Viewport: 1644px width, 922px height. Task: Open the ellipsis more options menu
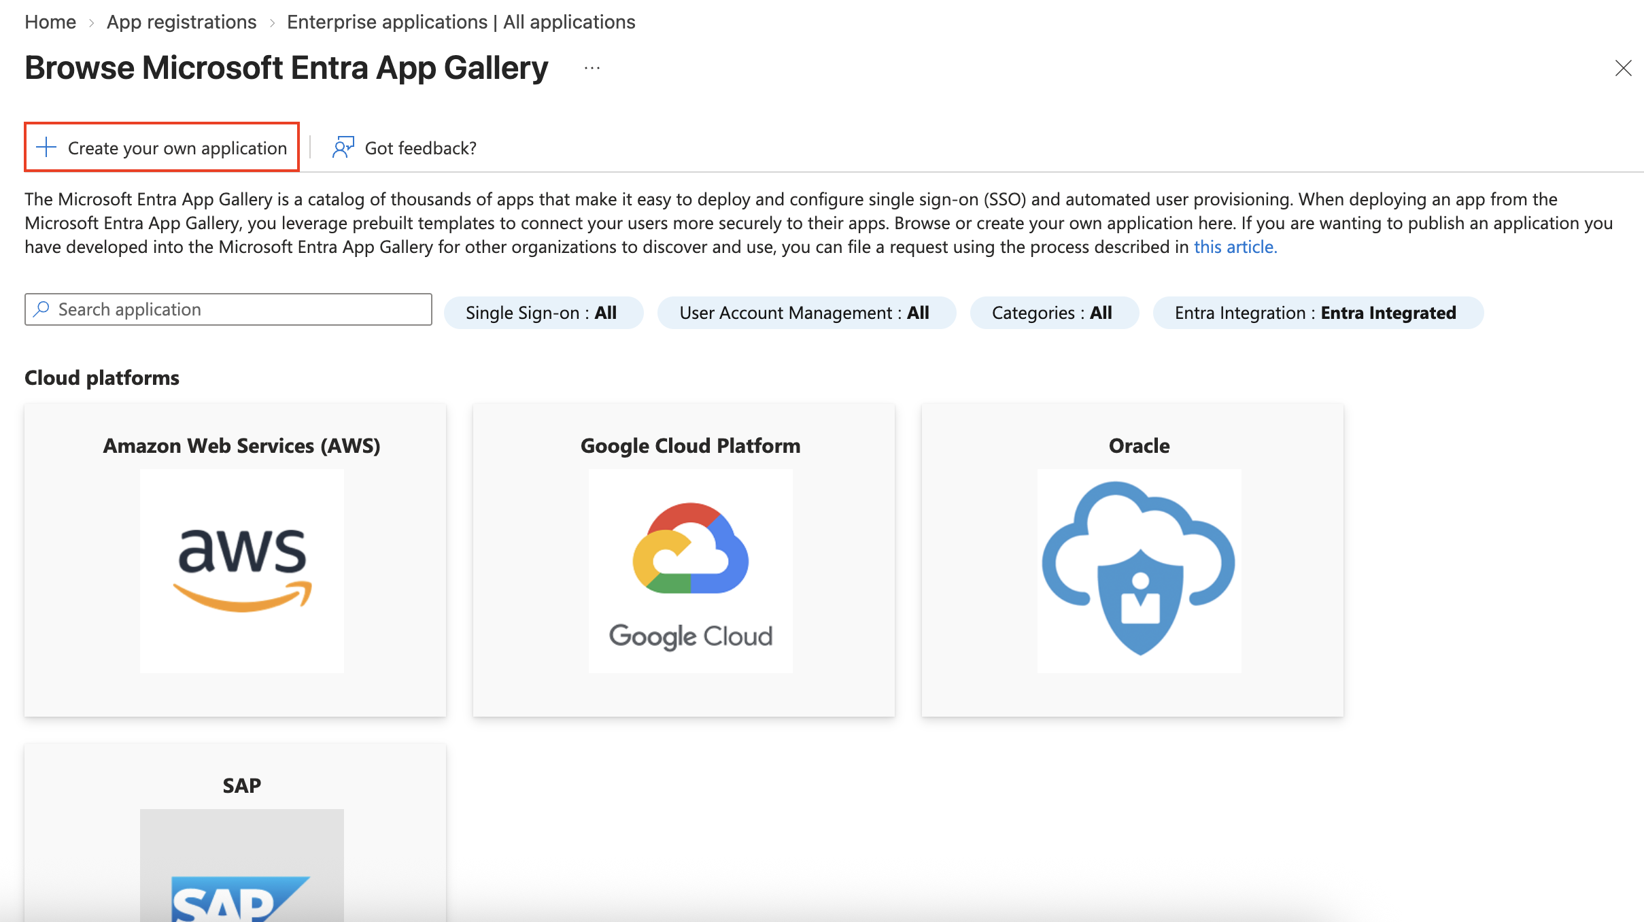[x=592, y=68]
